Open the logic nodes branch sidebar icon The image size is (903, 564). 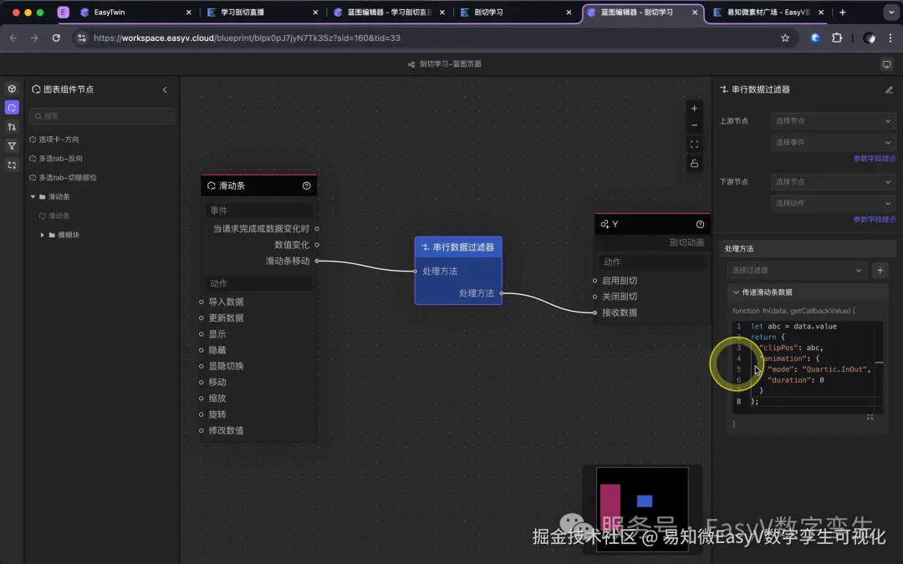click(12, 127)
